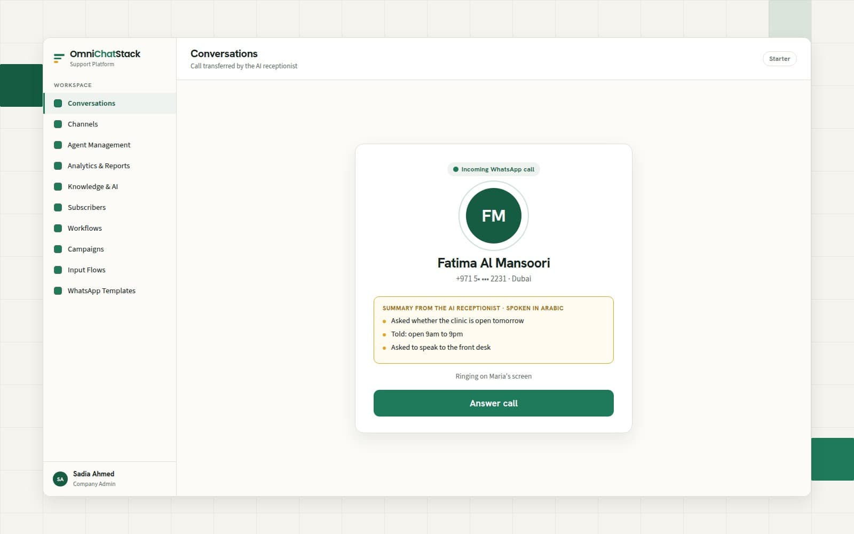Screen dimensions: 854x534
Task: Click the SA avatar for Sadia Ahmed
Action: point(60,479)
